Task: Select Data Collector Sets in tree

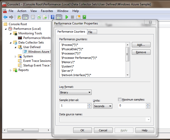Action: pyautogui.click(x=31, y=43)
